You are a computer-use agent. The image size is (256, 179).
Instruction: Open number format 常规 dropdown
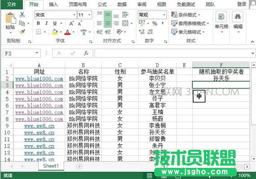coord(164,15)
